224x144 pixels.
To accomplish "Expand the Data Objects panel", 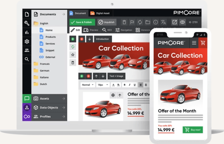I will coord(49,107).
